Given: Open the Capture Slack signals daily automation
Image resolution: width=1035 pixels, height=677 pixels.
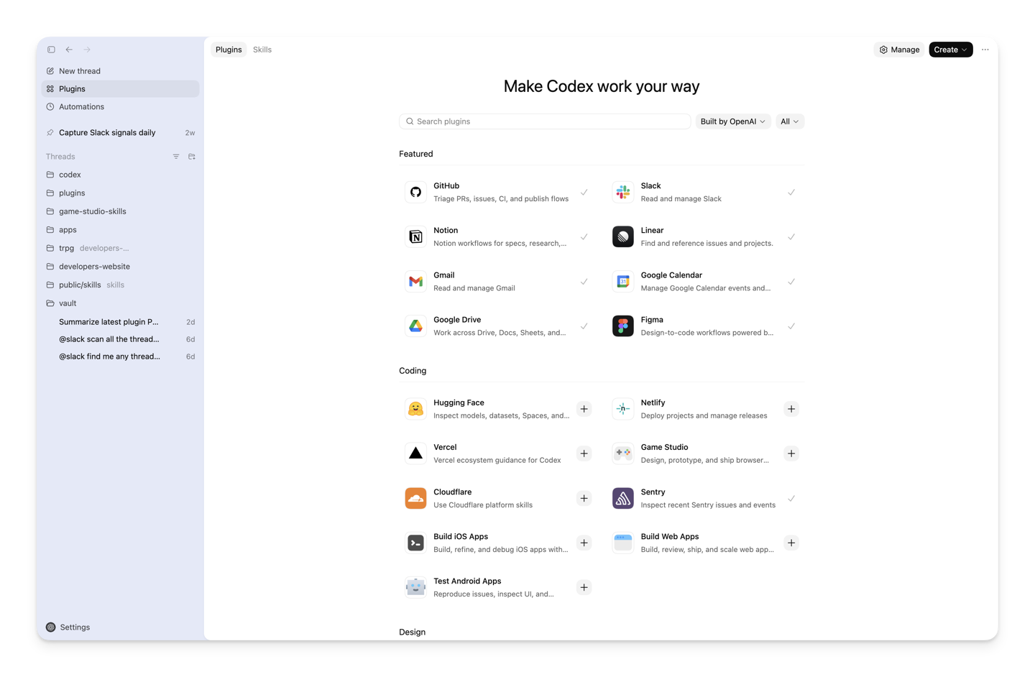Looking at the screenshot, I should [x=108, y=132].
